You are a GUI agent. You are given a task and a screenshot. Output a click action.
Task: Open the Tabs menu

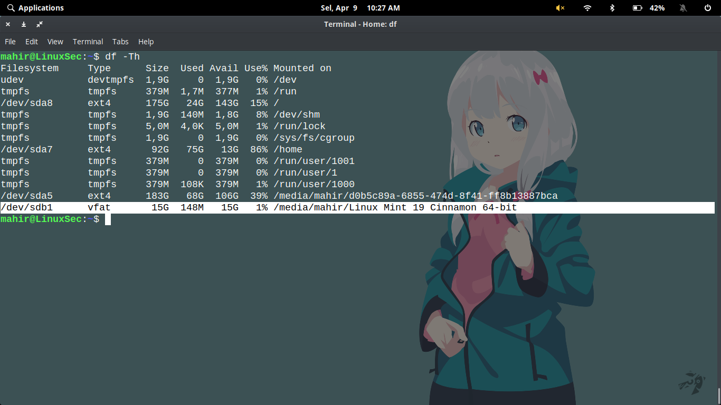pyautogui.click(x=120, y=42)
